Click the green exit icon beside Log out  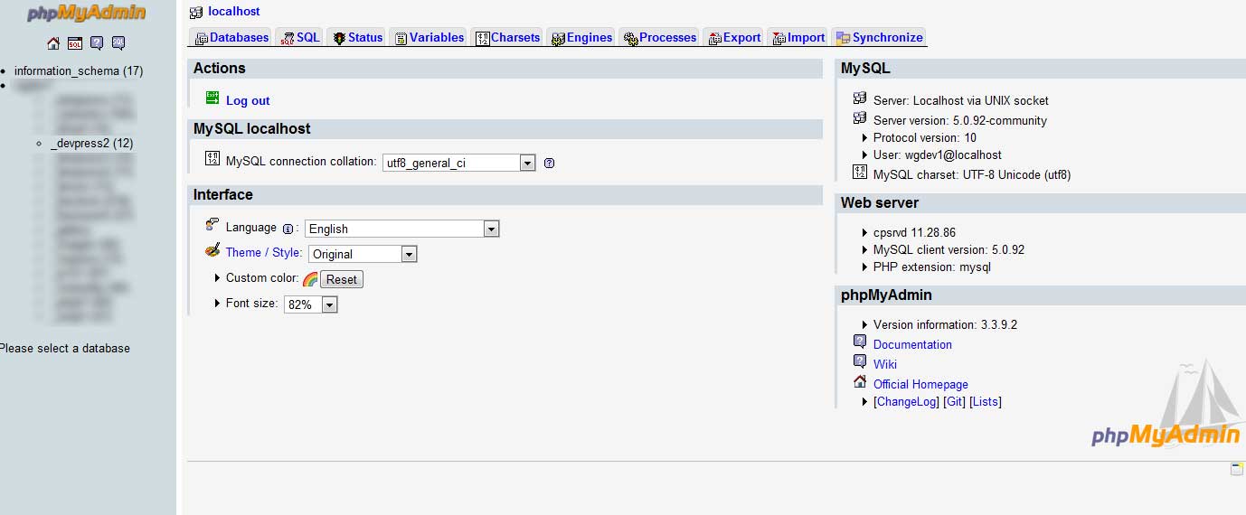212,98
